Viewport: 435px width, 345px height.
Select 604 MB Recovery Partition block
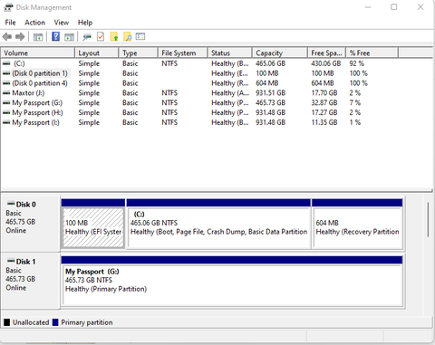(x=357, y=224)
